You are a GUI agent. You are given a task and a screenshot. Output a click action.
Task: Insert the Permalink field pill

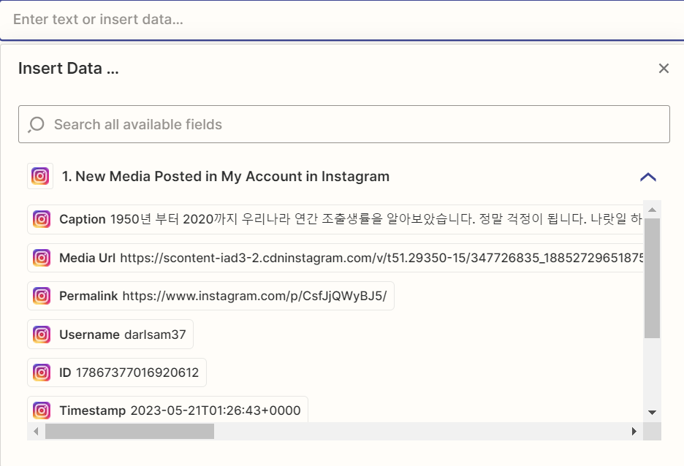210,296
